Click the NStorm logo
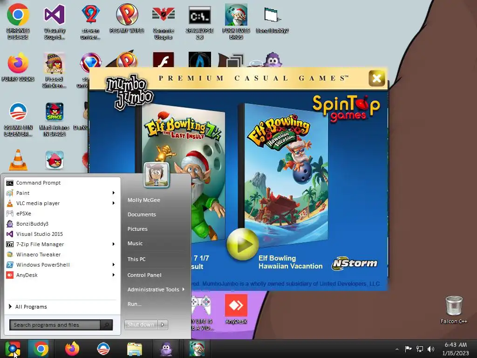This screenshot has width=477, height=358. (x=354, y=263)
